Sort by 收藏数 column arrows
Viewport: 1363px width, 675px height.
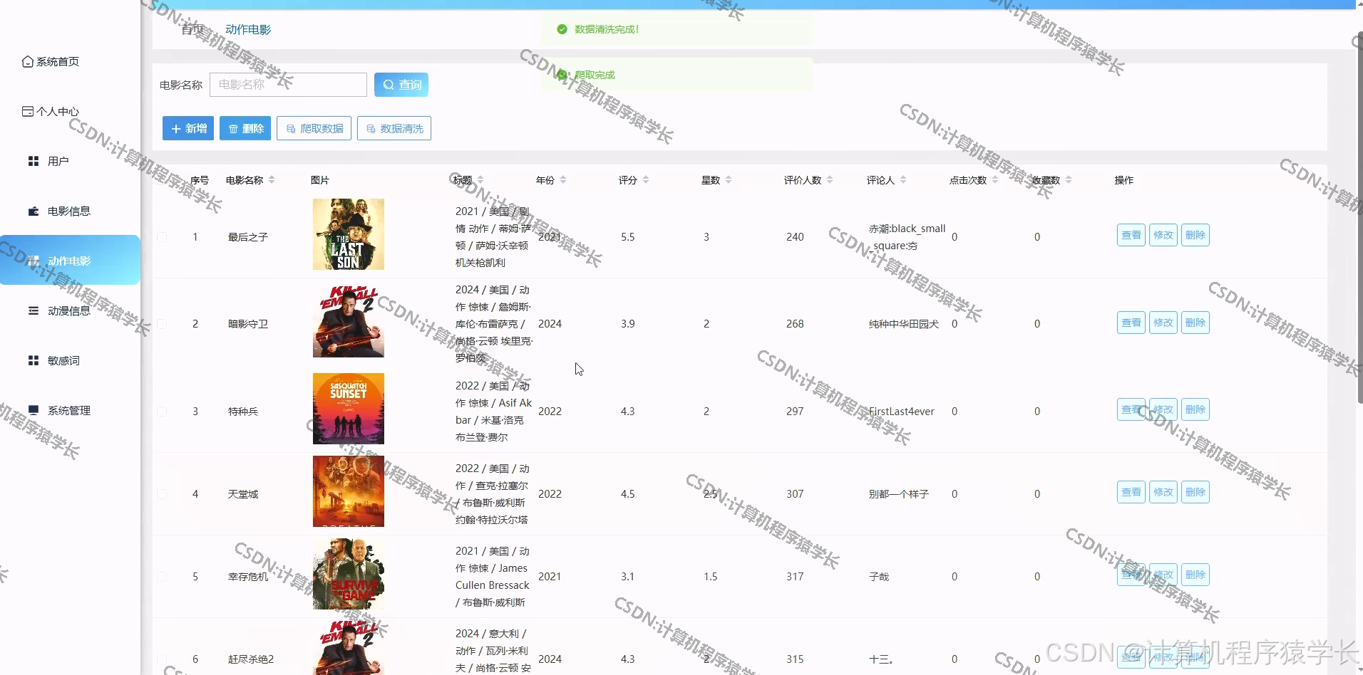(x=1069, y=180)
